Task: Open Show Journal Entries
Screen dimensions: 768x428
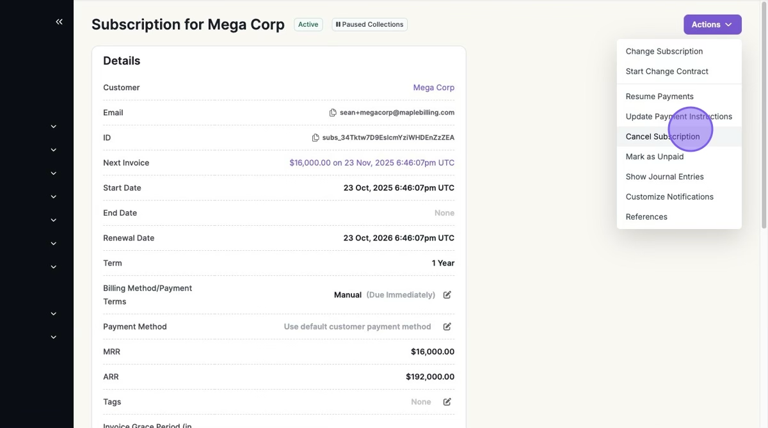Action: 664,177
